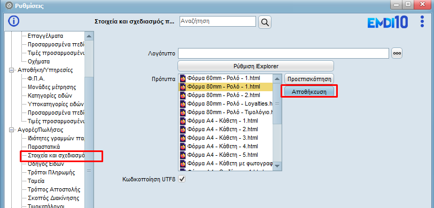Open the three-dot overflow menu
Image resolution: width=434 pixels, height=208 pixels.
[x=422, y=21]
